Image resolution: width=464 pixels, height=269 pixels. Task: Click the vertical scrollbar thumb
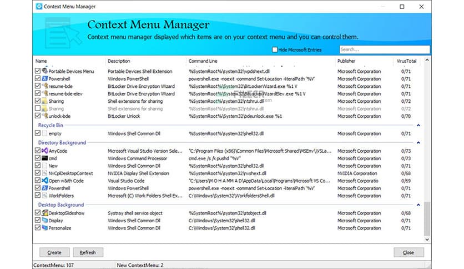click(427, 218)
